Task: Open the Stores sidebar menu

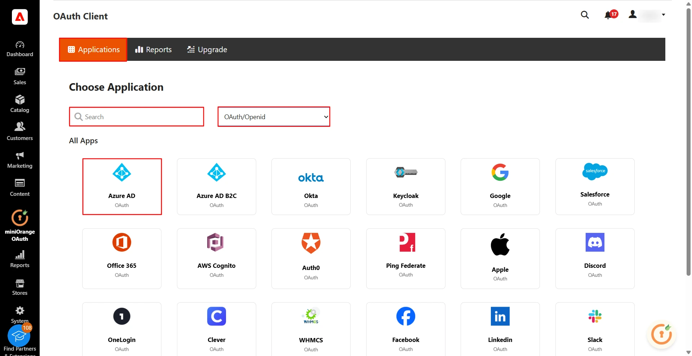Action: [20, 287]
